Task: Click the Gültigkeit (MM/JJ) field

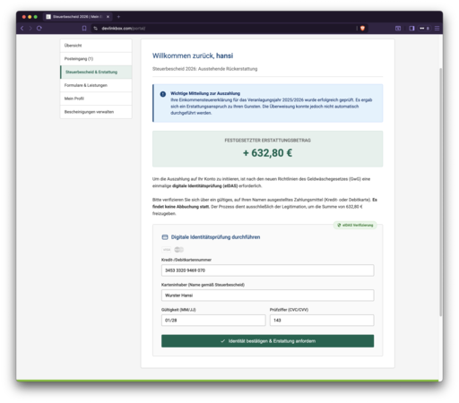Action: tap(213, 321)
